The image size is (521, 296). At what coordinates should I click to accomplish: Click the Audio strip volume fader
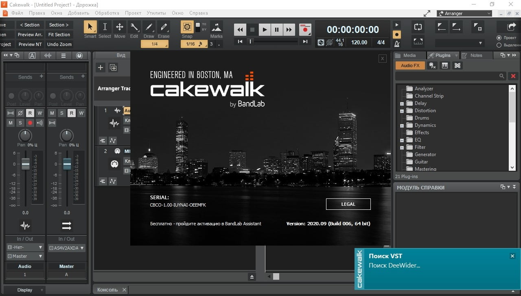[26, 164]
